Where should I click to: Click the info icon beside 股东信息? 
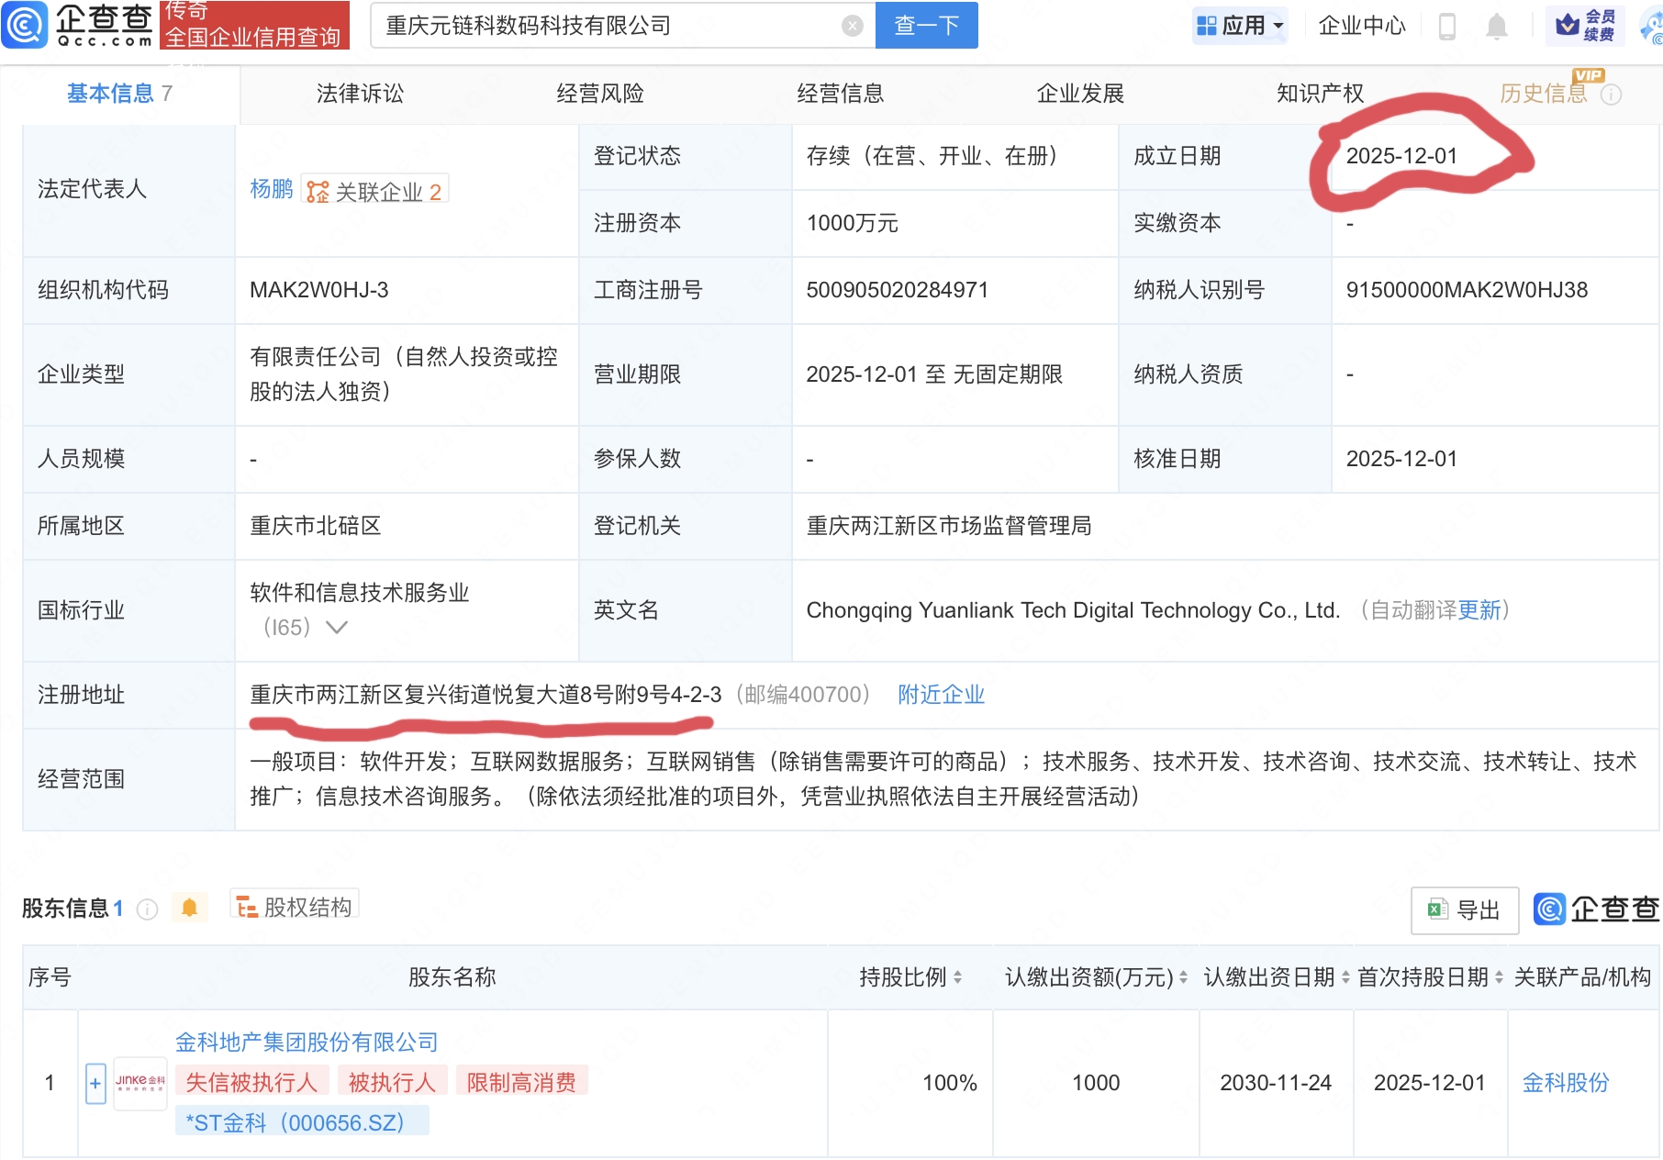(147, 909)
